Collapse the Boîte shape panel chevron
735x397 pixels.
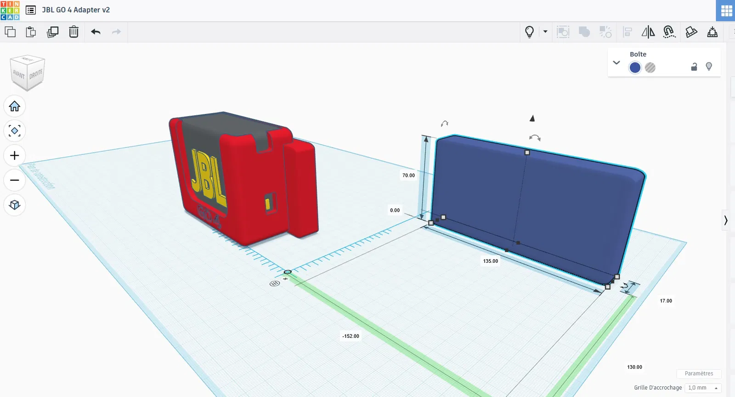click(616, 62)
